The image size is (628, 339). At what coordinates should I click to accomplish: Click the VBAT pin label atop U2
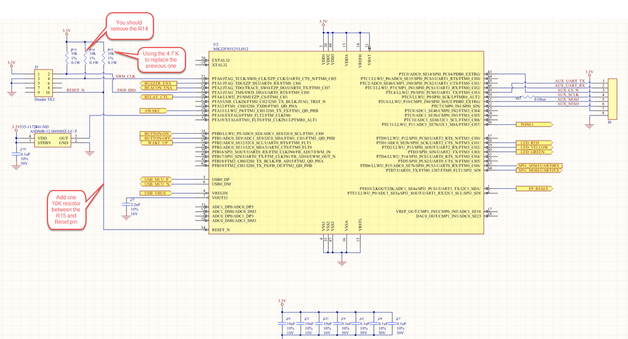coord(369,60)
